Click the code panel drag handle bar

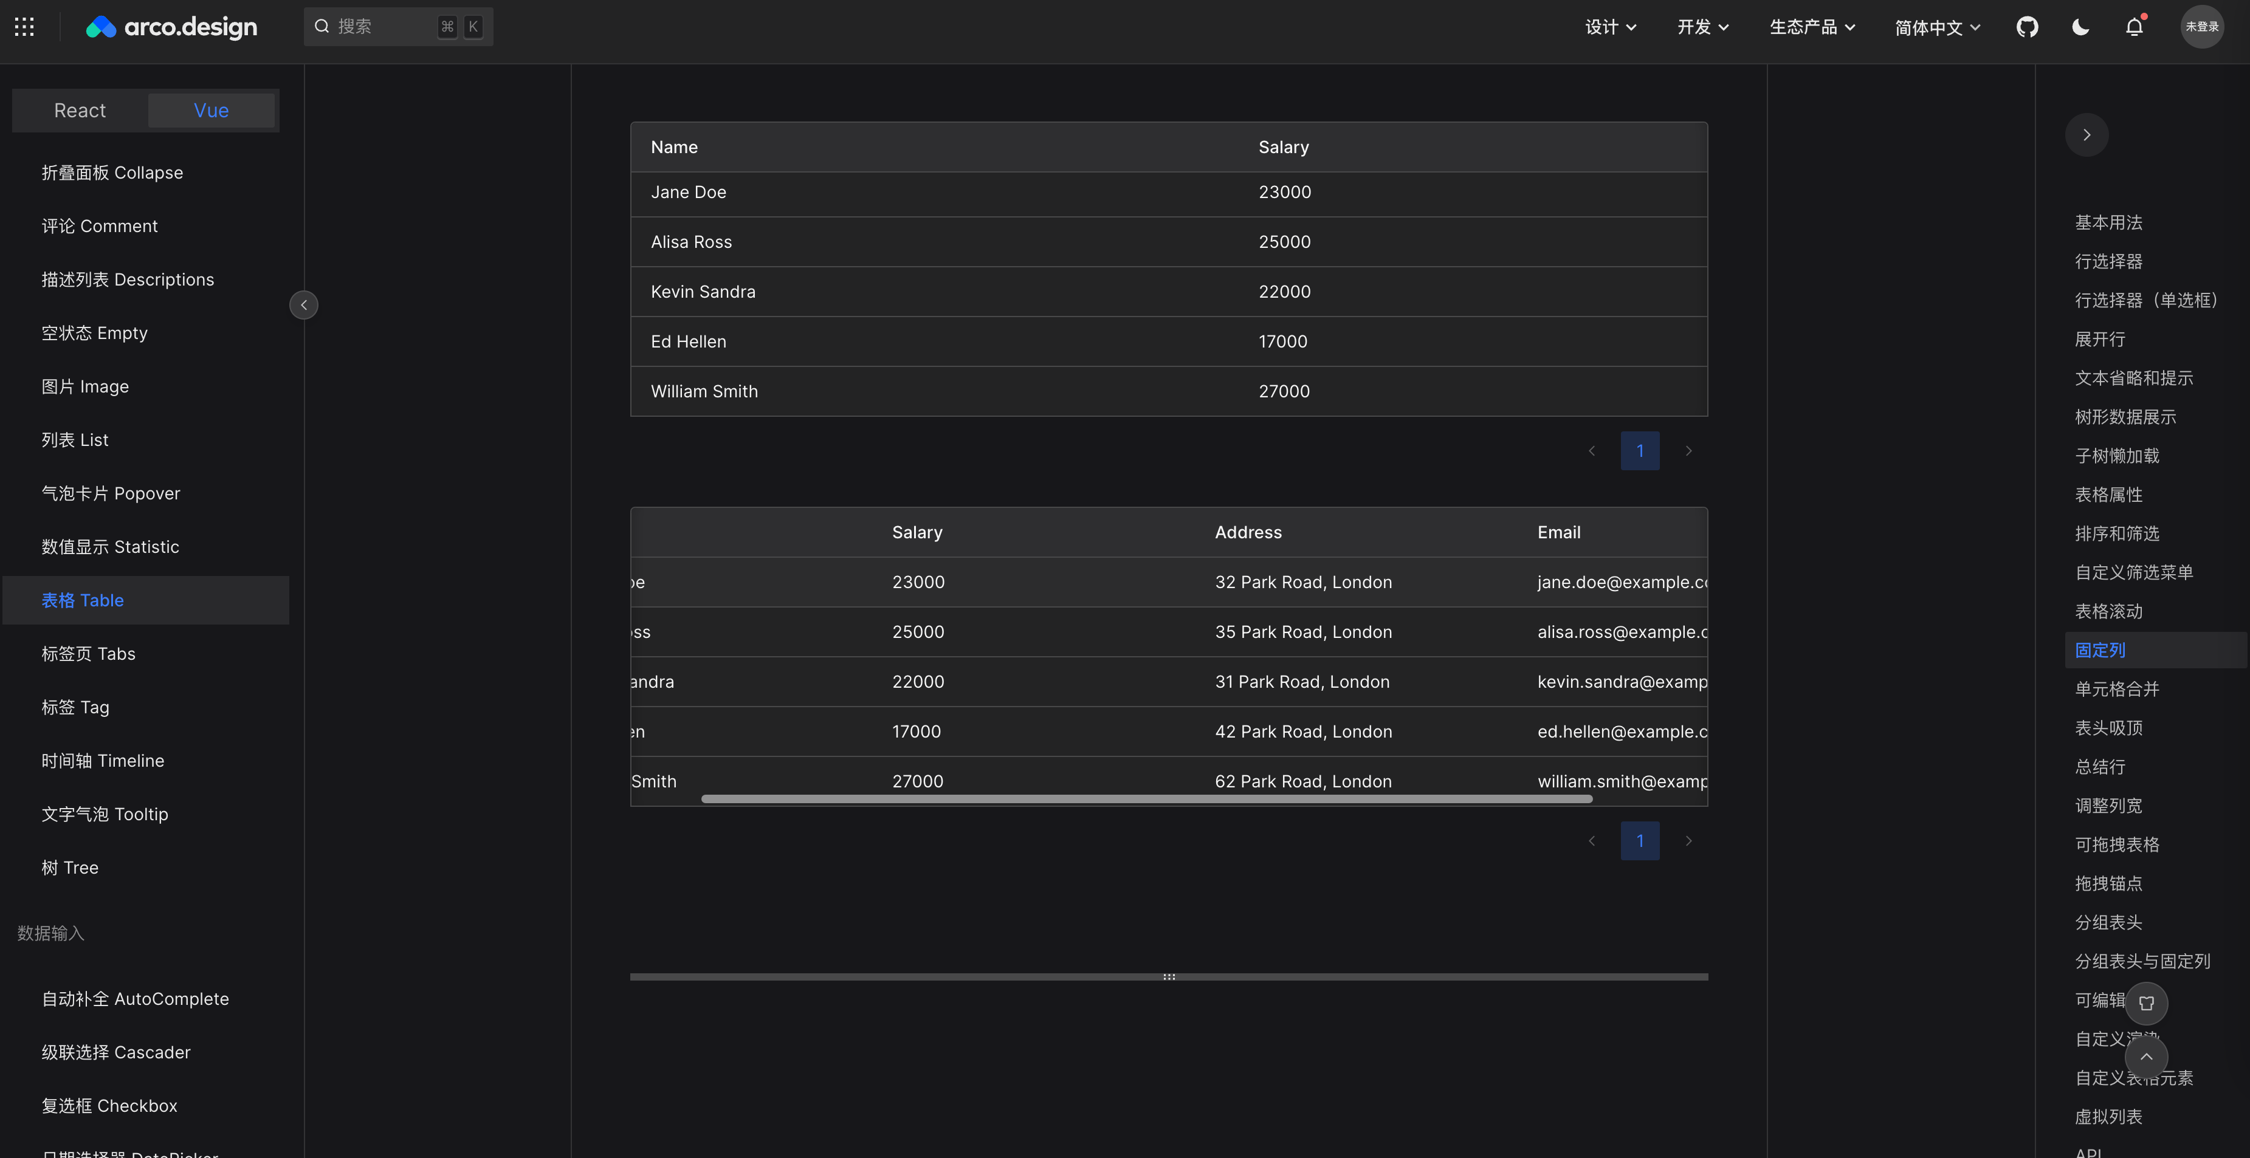1169,976
